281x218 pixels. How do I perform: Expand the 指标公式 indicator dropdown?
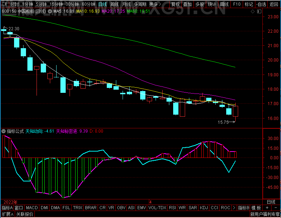click(x=4, y=131)
